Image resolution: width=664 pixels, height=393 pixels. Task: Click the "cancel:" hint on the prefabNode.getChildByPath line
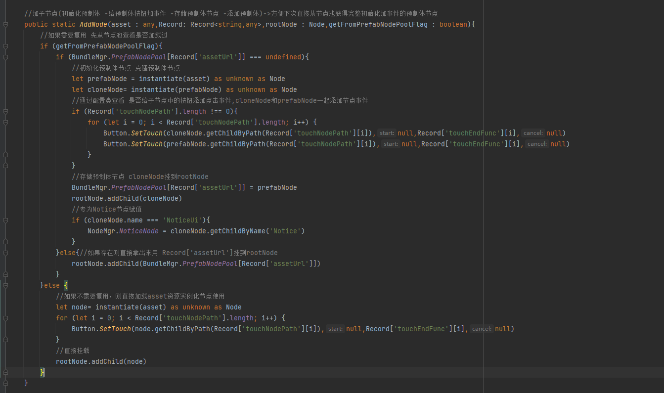pyautogui.click(x=537, y=144)
